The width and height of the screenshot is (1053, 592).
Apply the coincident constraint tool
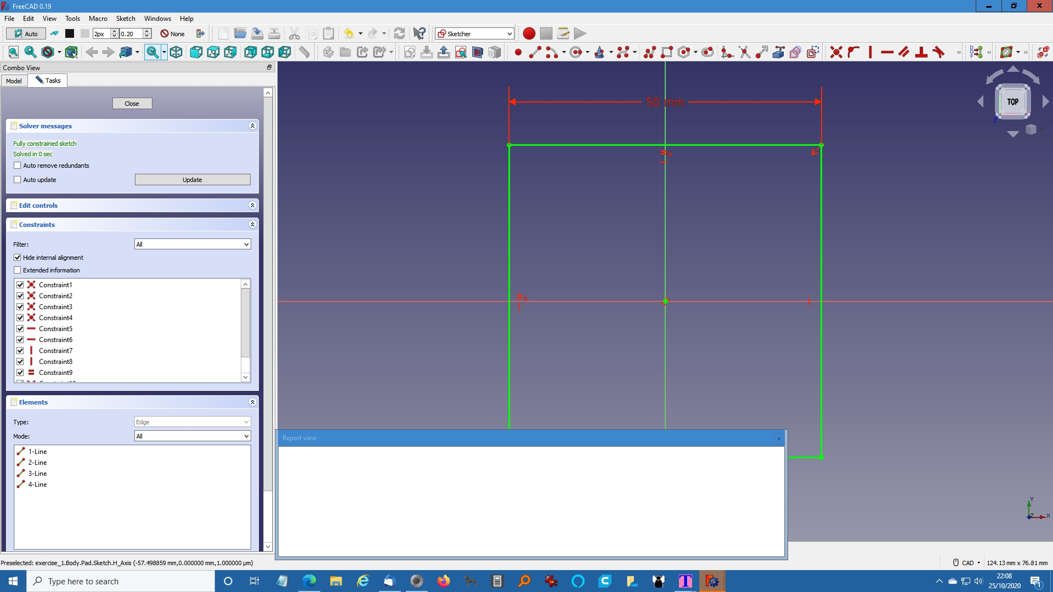click(836, 52)
